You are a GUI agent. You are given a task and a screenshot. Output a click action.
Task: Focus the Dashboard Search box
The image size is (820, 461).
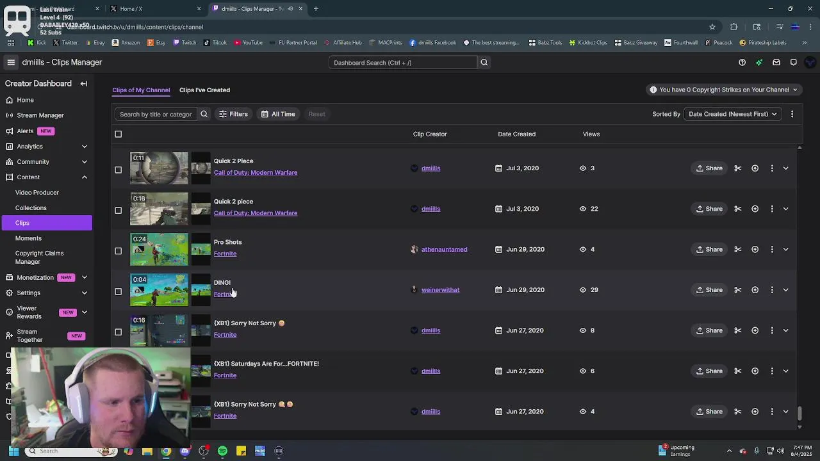(403, 62)
